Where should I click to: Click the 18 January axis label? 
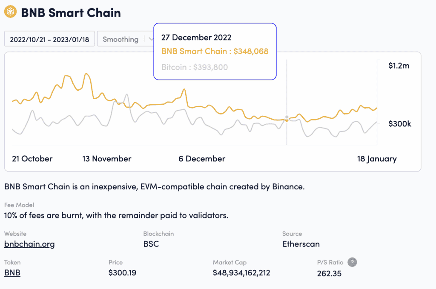click(x=377, y=159)
